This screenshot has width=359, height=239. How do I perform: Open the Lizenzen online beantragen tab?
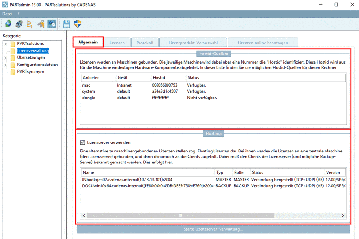pos(263,43)
